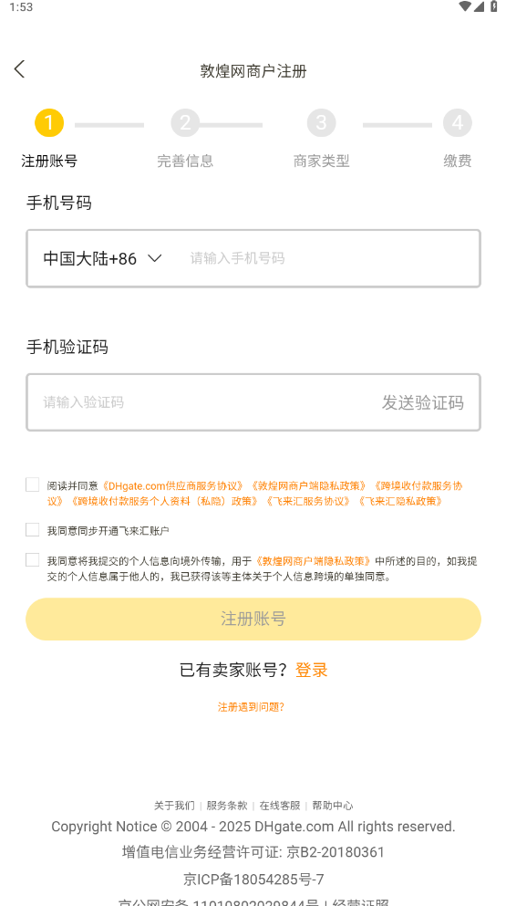Open the 关于我们 footer link
The height and width of the screenshot is (906, 506).
pos(174,806)
